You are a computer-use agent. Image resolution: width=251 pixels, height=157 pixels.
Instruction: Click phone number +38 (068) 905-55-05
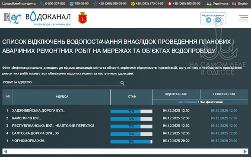click(x=112, y=3)
